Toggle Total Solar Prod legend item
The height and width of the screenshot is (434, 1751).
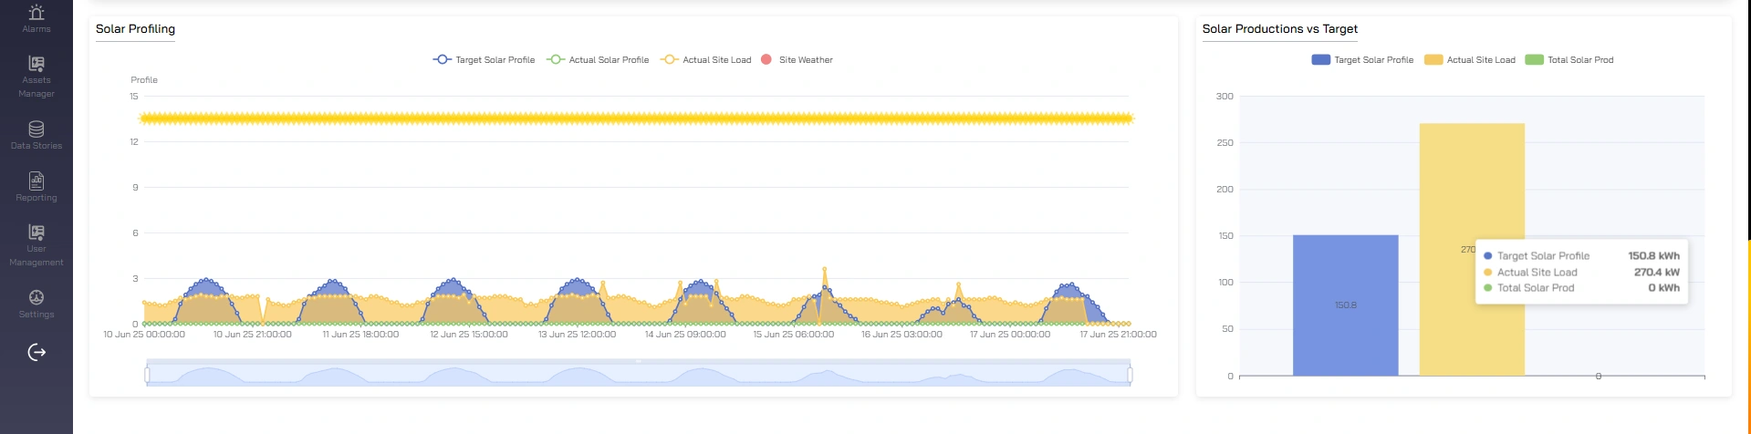[x=1570, y=60]
